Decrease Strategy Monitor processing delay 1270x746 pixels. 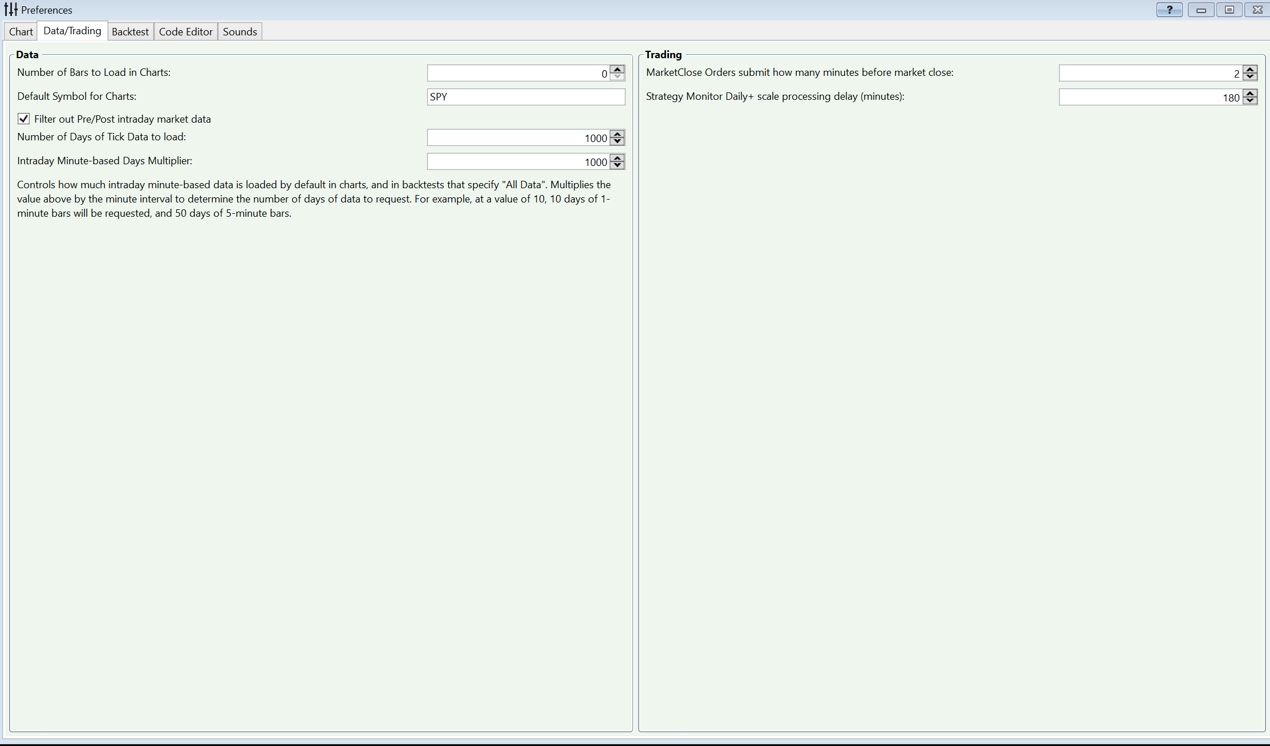coord(1249,100)
